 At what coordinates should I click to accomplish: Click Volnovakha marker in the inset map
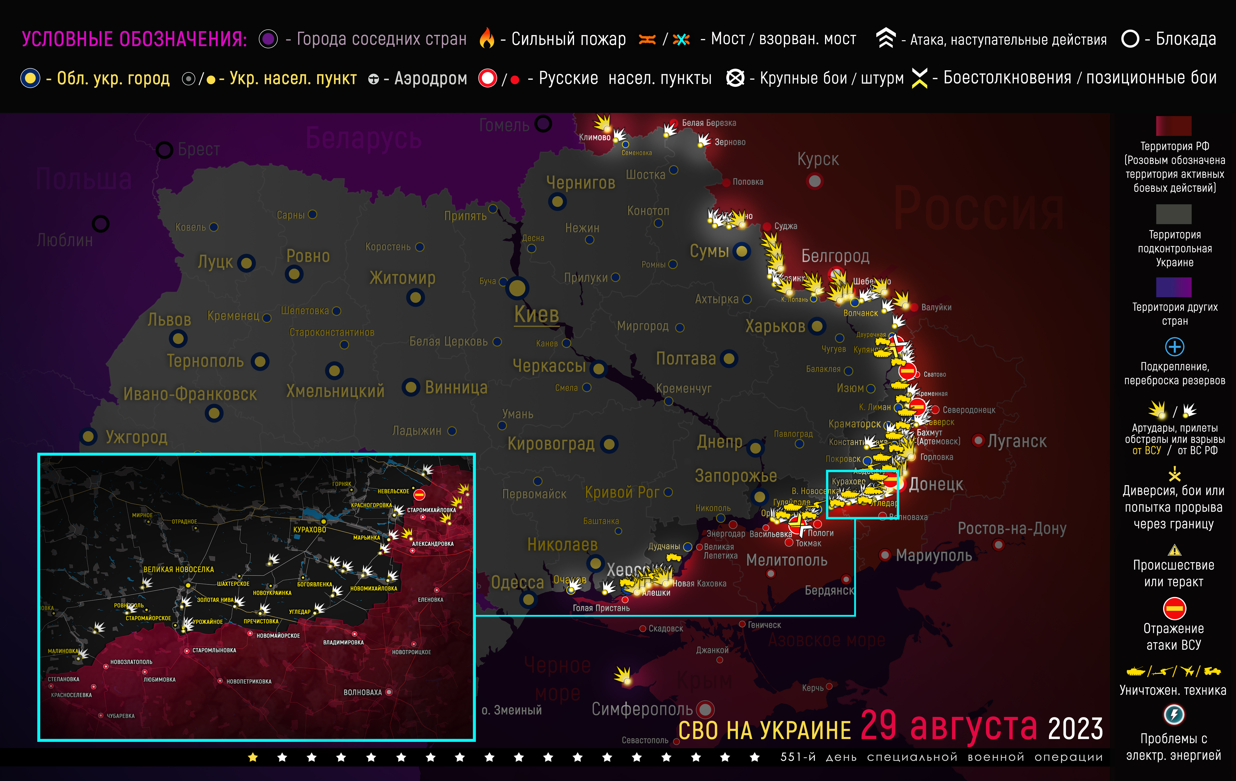coord(389,692)
